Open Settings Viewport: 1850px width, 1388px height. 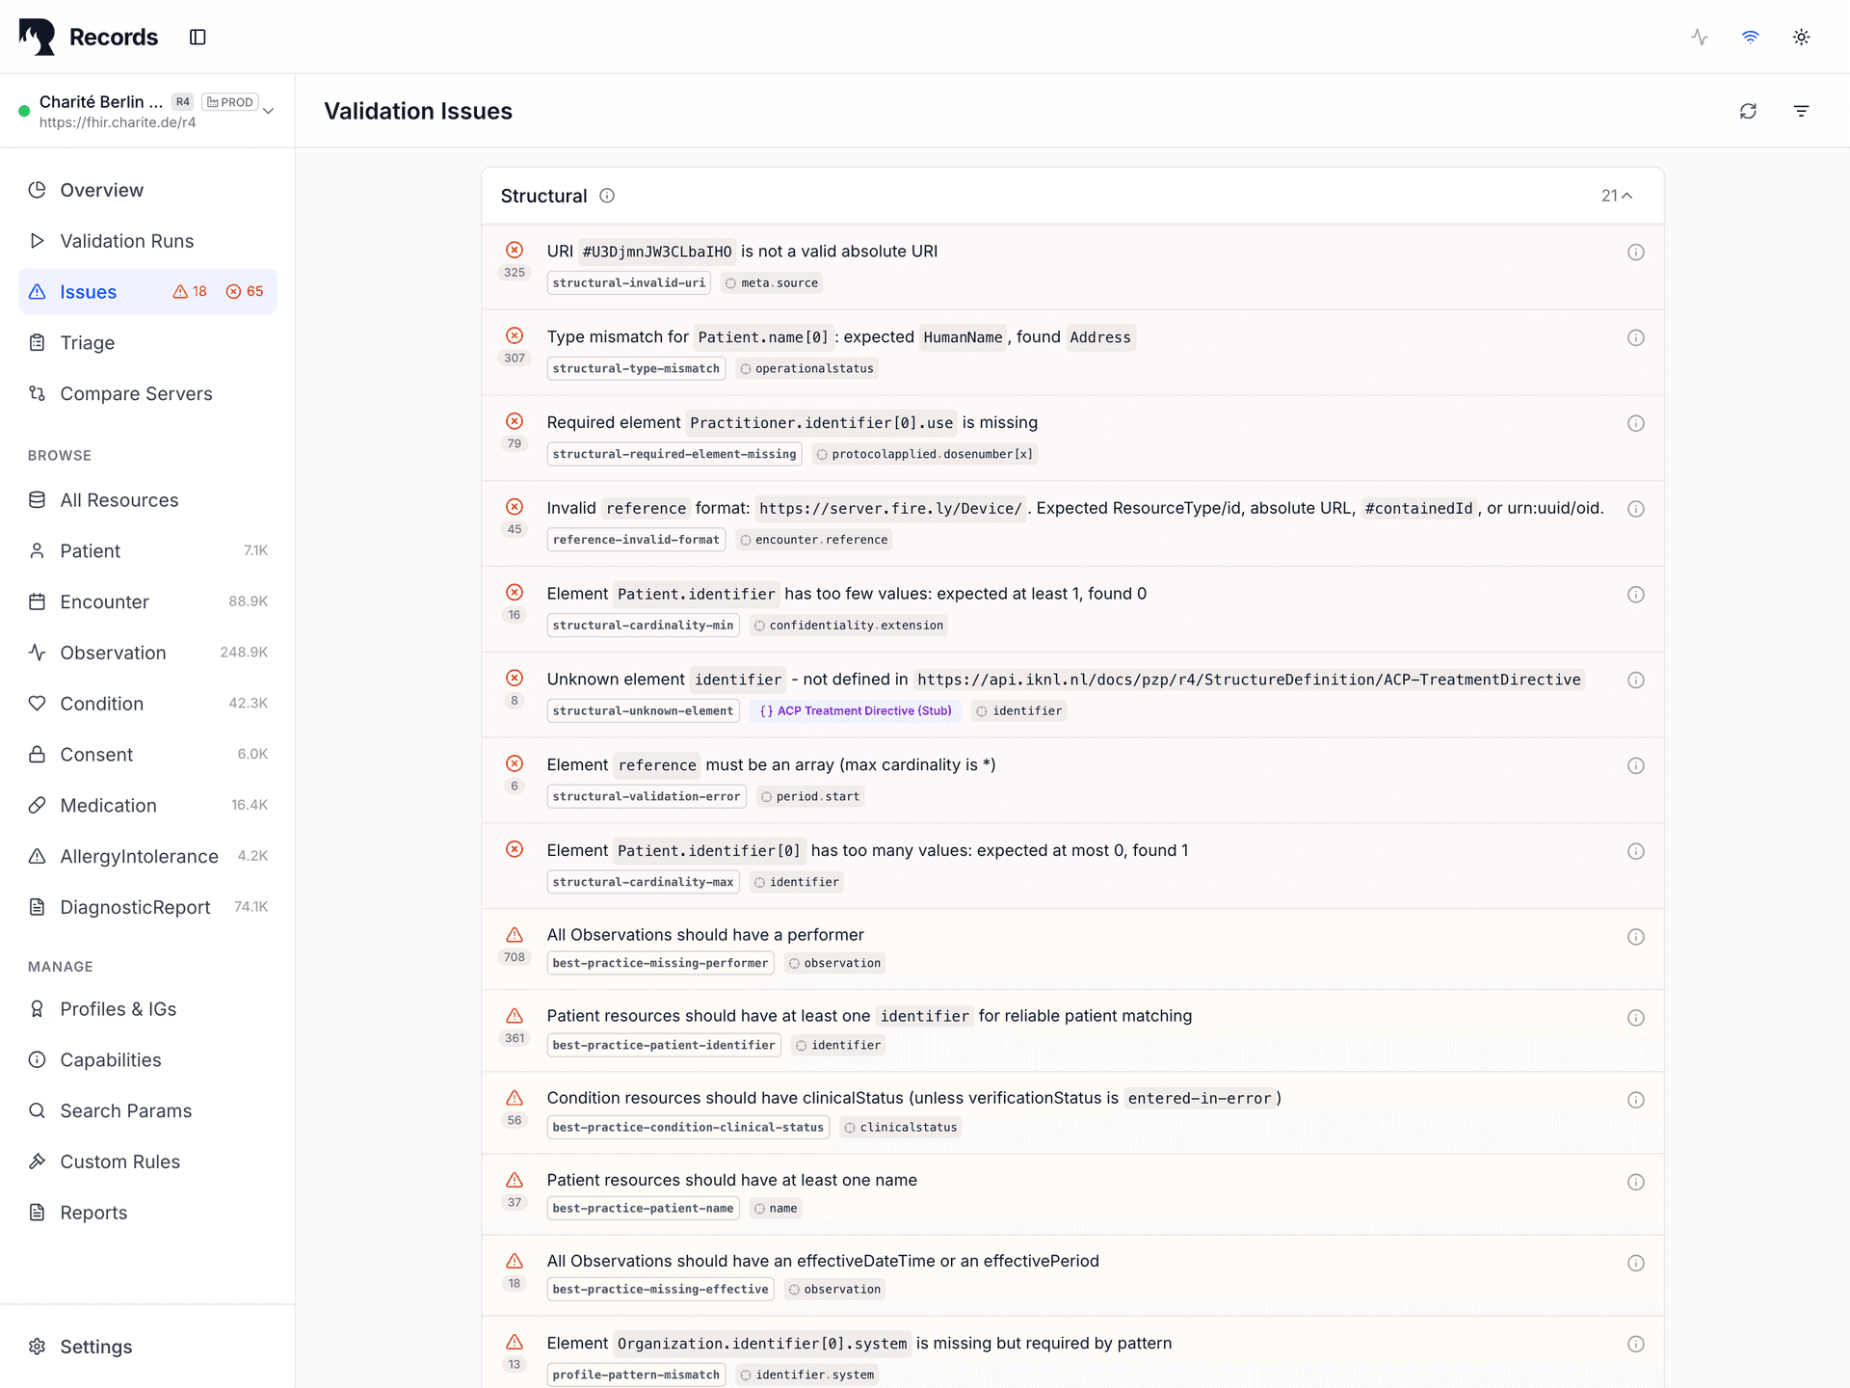coord(147,1347)
